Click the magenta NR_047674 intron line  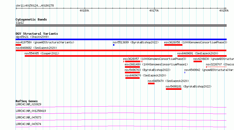click(121, 126)
